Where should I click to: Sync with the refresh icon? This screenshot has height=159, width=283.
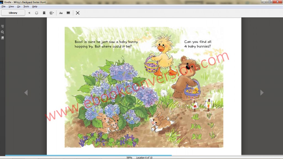point(37,13)
